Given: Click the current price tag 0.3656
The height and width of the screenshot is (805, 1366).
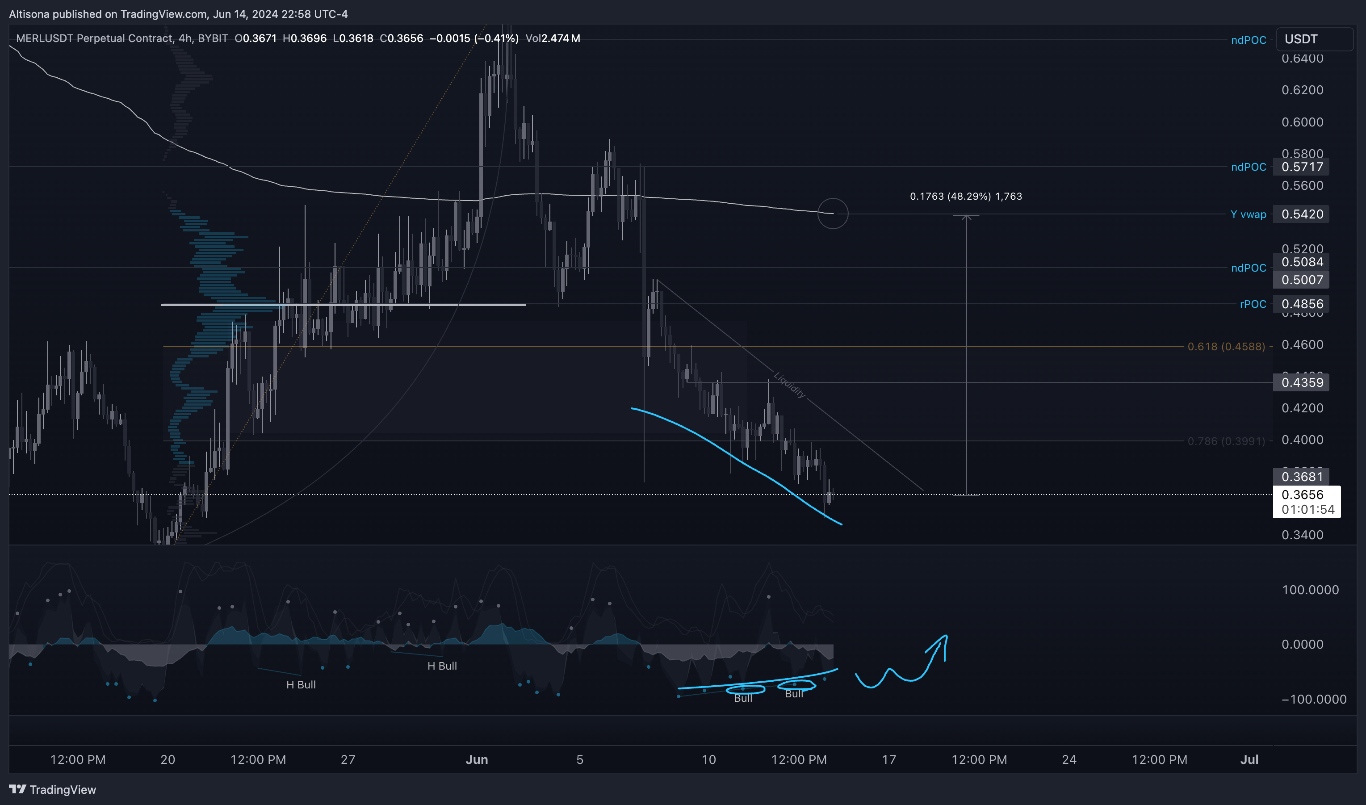Looking at the screenshot, I should coord(1302,495).
